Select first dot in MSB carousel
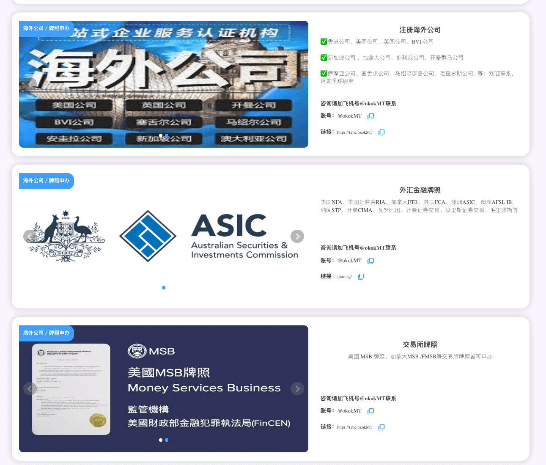 click(161, 440)
